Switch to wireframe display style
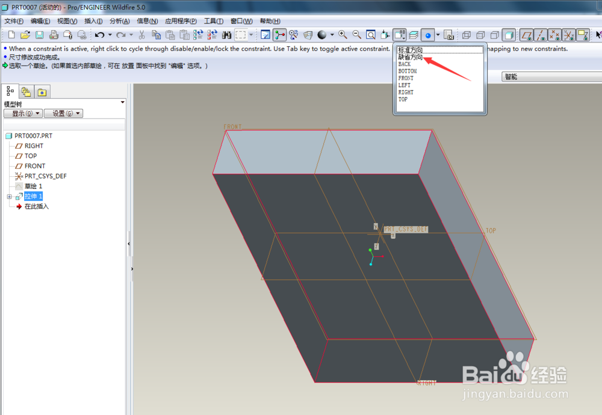This screenshot has width=602, height=415. point(467,35)
